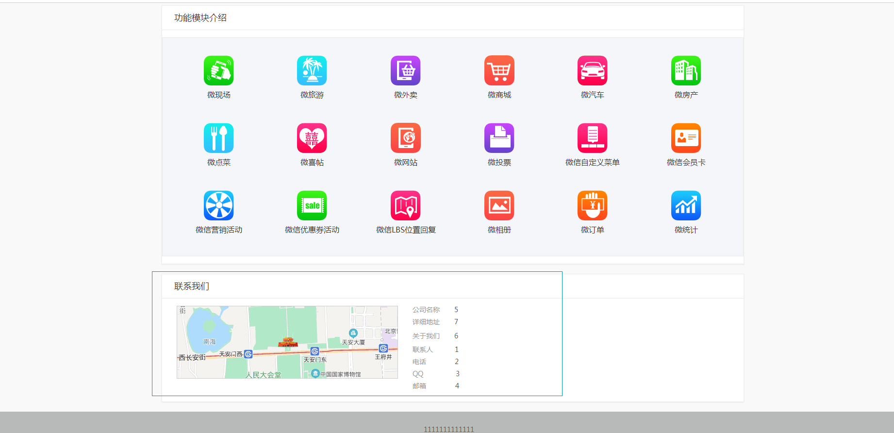Select the 微统计 chart icon
The image size is (894, 433).
click(686, 205)
